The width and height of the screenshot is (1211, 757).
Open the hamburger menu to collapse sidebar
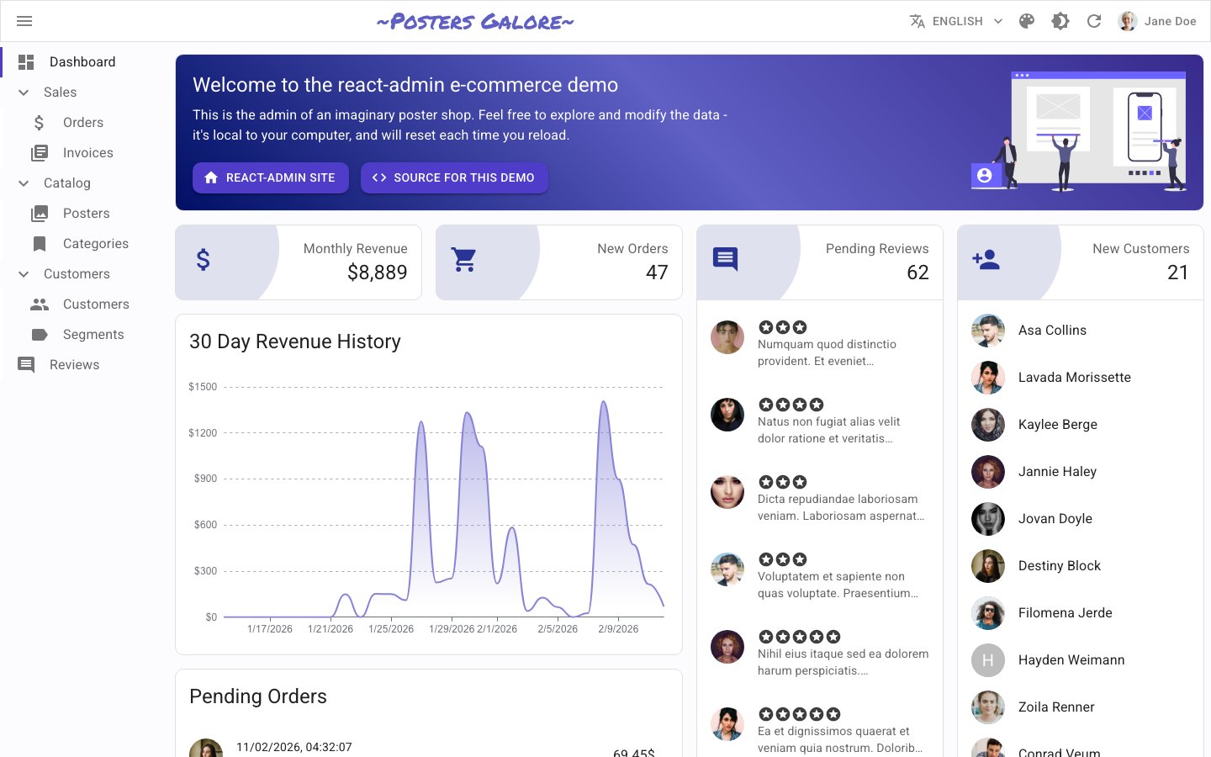(24, 21)
